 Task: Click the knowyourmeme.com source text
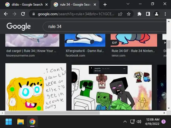pyautogui.click(x=21, y=55)
